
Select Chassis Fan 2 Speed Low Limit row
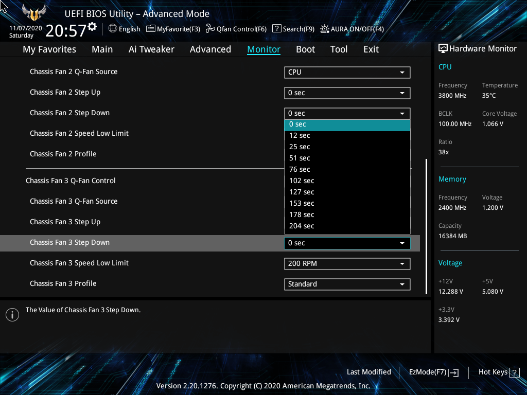click(x=79, y=134)
